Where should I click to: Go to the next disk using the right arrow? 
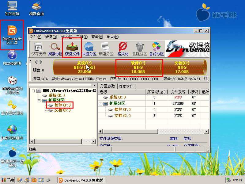click(41, 62)
